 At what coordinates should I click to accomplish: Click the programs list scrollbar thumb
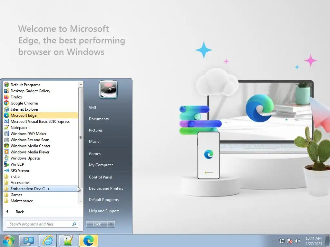tap(81, 138)
